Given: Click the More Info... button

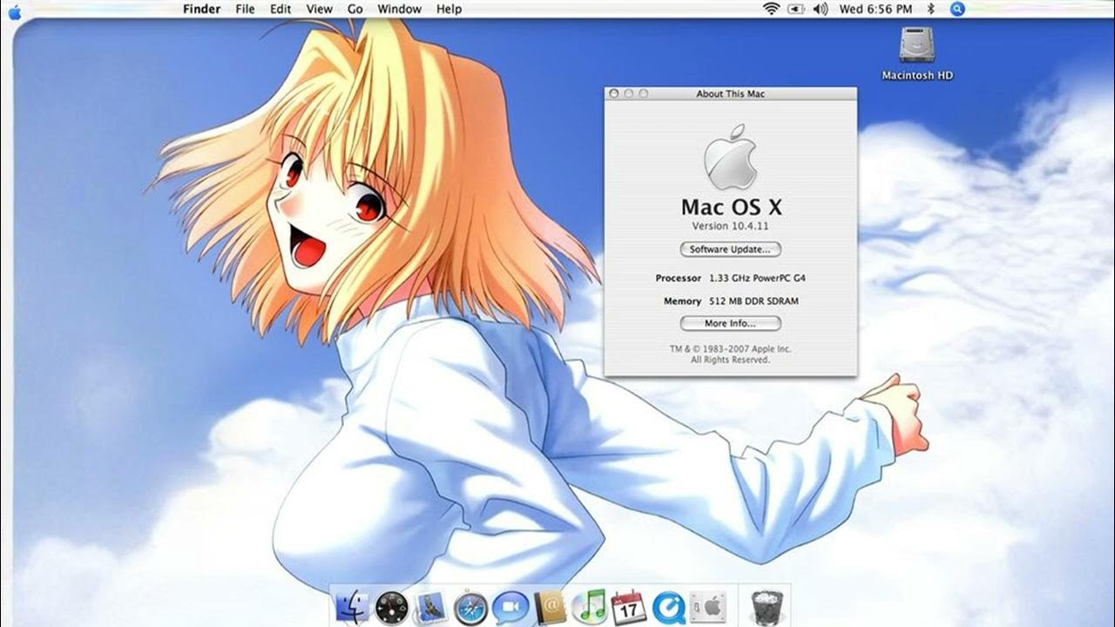Looking at the screenshot, I should tap(730, 323).
